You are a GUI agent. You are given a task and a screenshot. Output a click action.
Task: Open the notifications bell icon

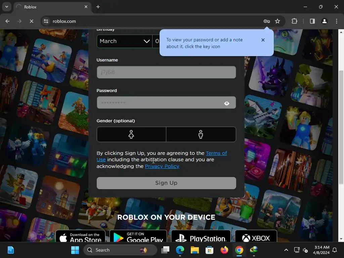335,250
